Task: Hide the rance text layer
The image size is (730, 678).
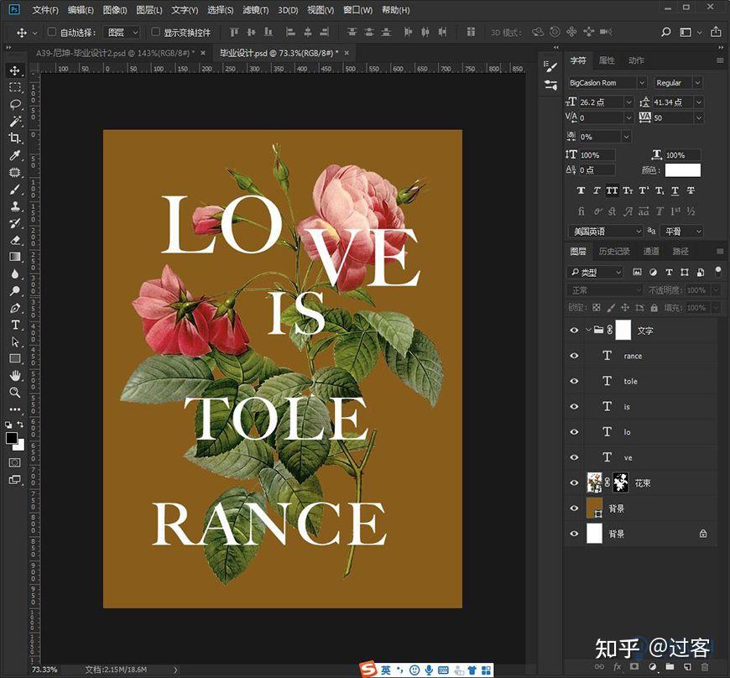Action: click(574, 356)
